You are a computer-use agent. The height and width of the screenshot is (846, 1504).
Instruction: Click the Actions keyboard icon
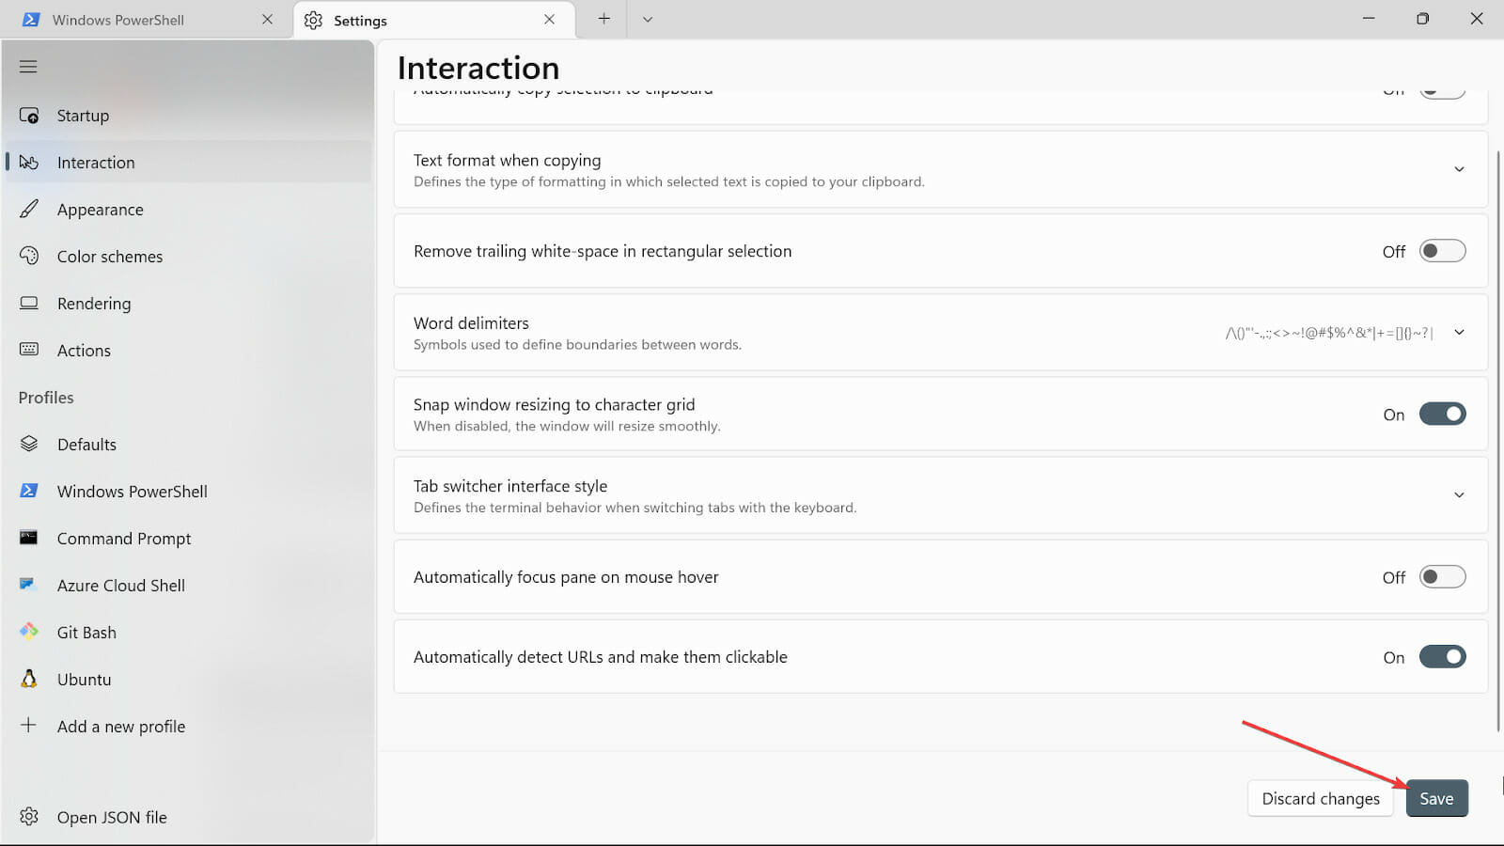29,350
